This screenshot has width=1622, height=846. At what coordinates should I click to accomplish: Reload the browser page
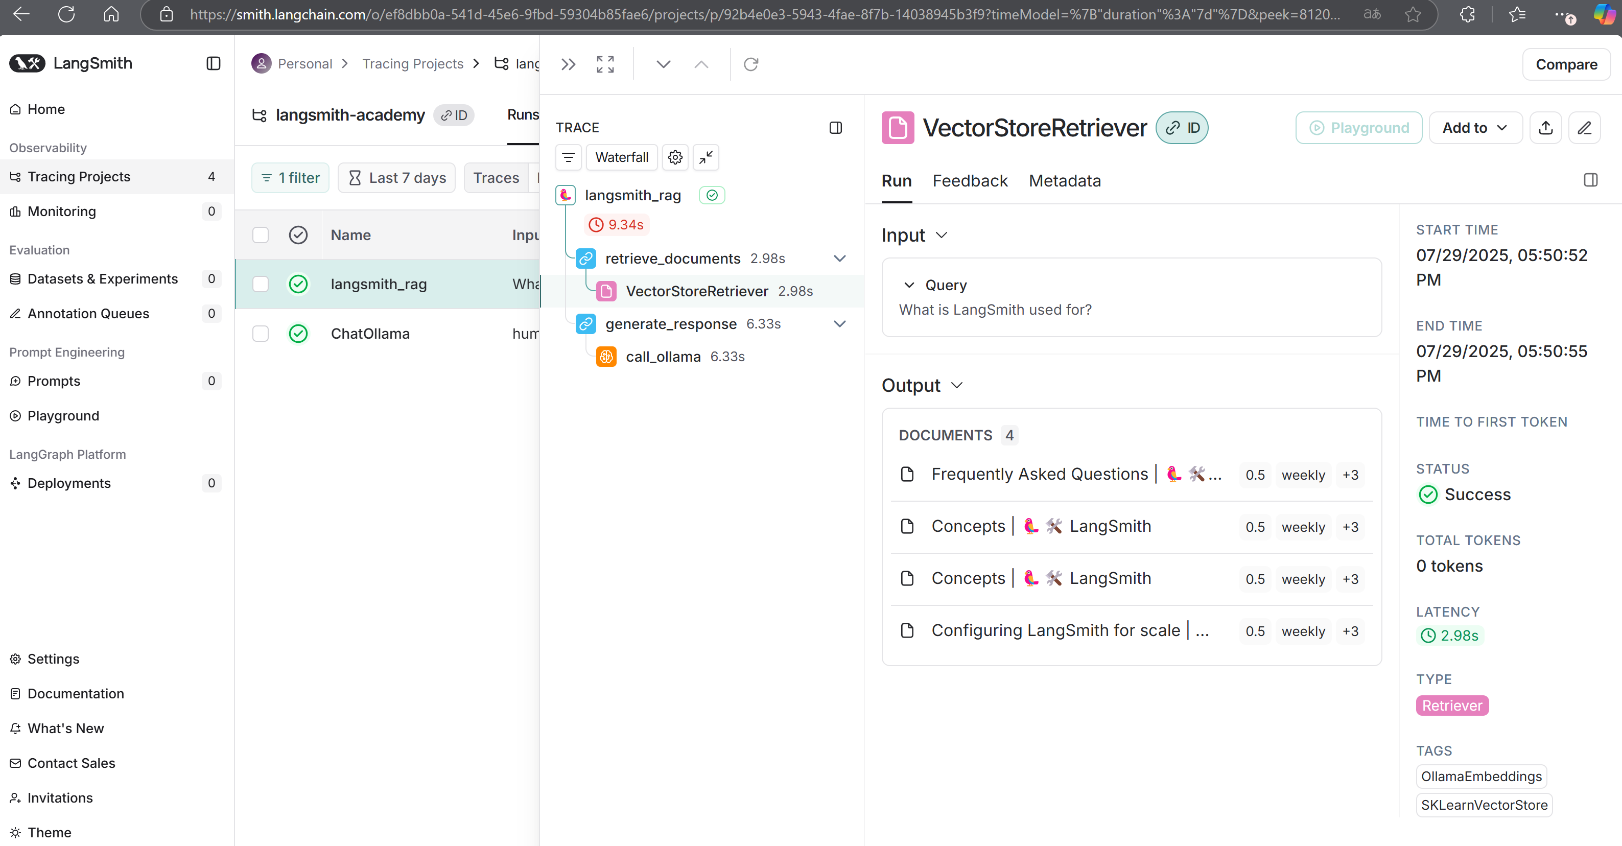pos(66,14)
